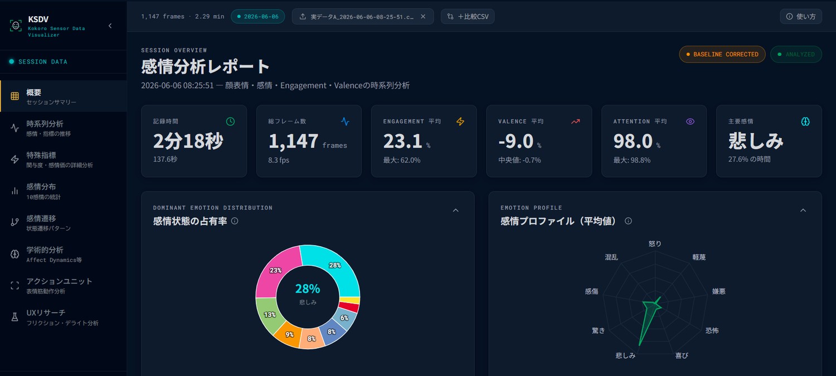
Task: Click the 軽蔑 label on radar chart
Action: click(699, 257)
